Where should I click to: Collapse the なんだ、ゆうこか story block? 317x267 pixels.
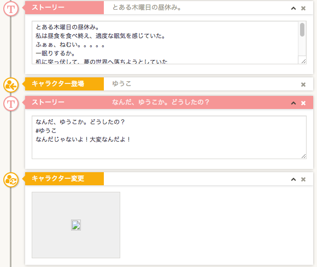point(293,103)
